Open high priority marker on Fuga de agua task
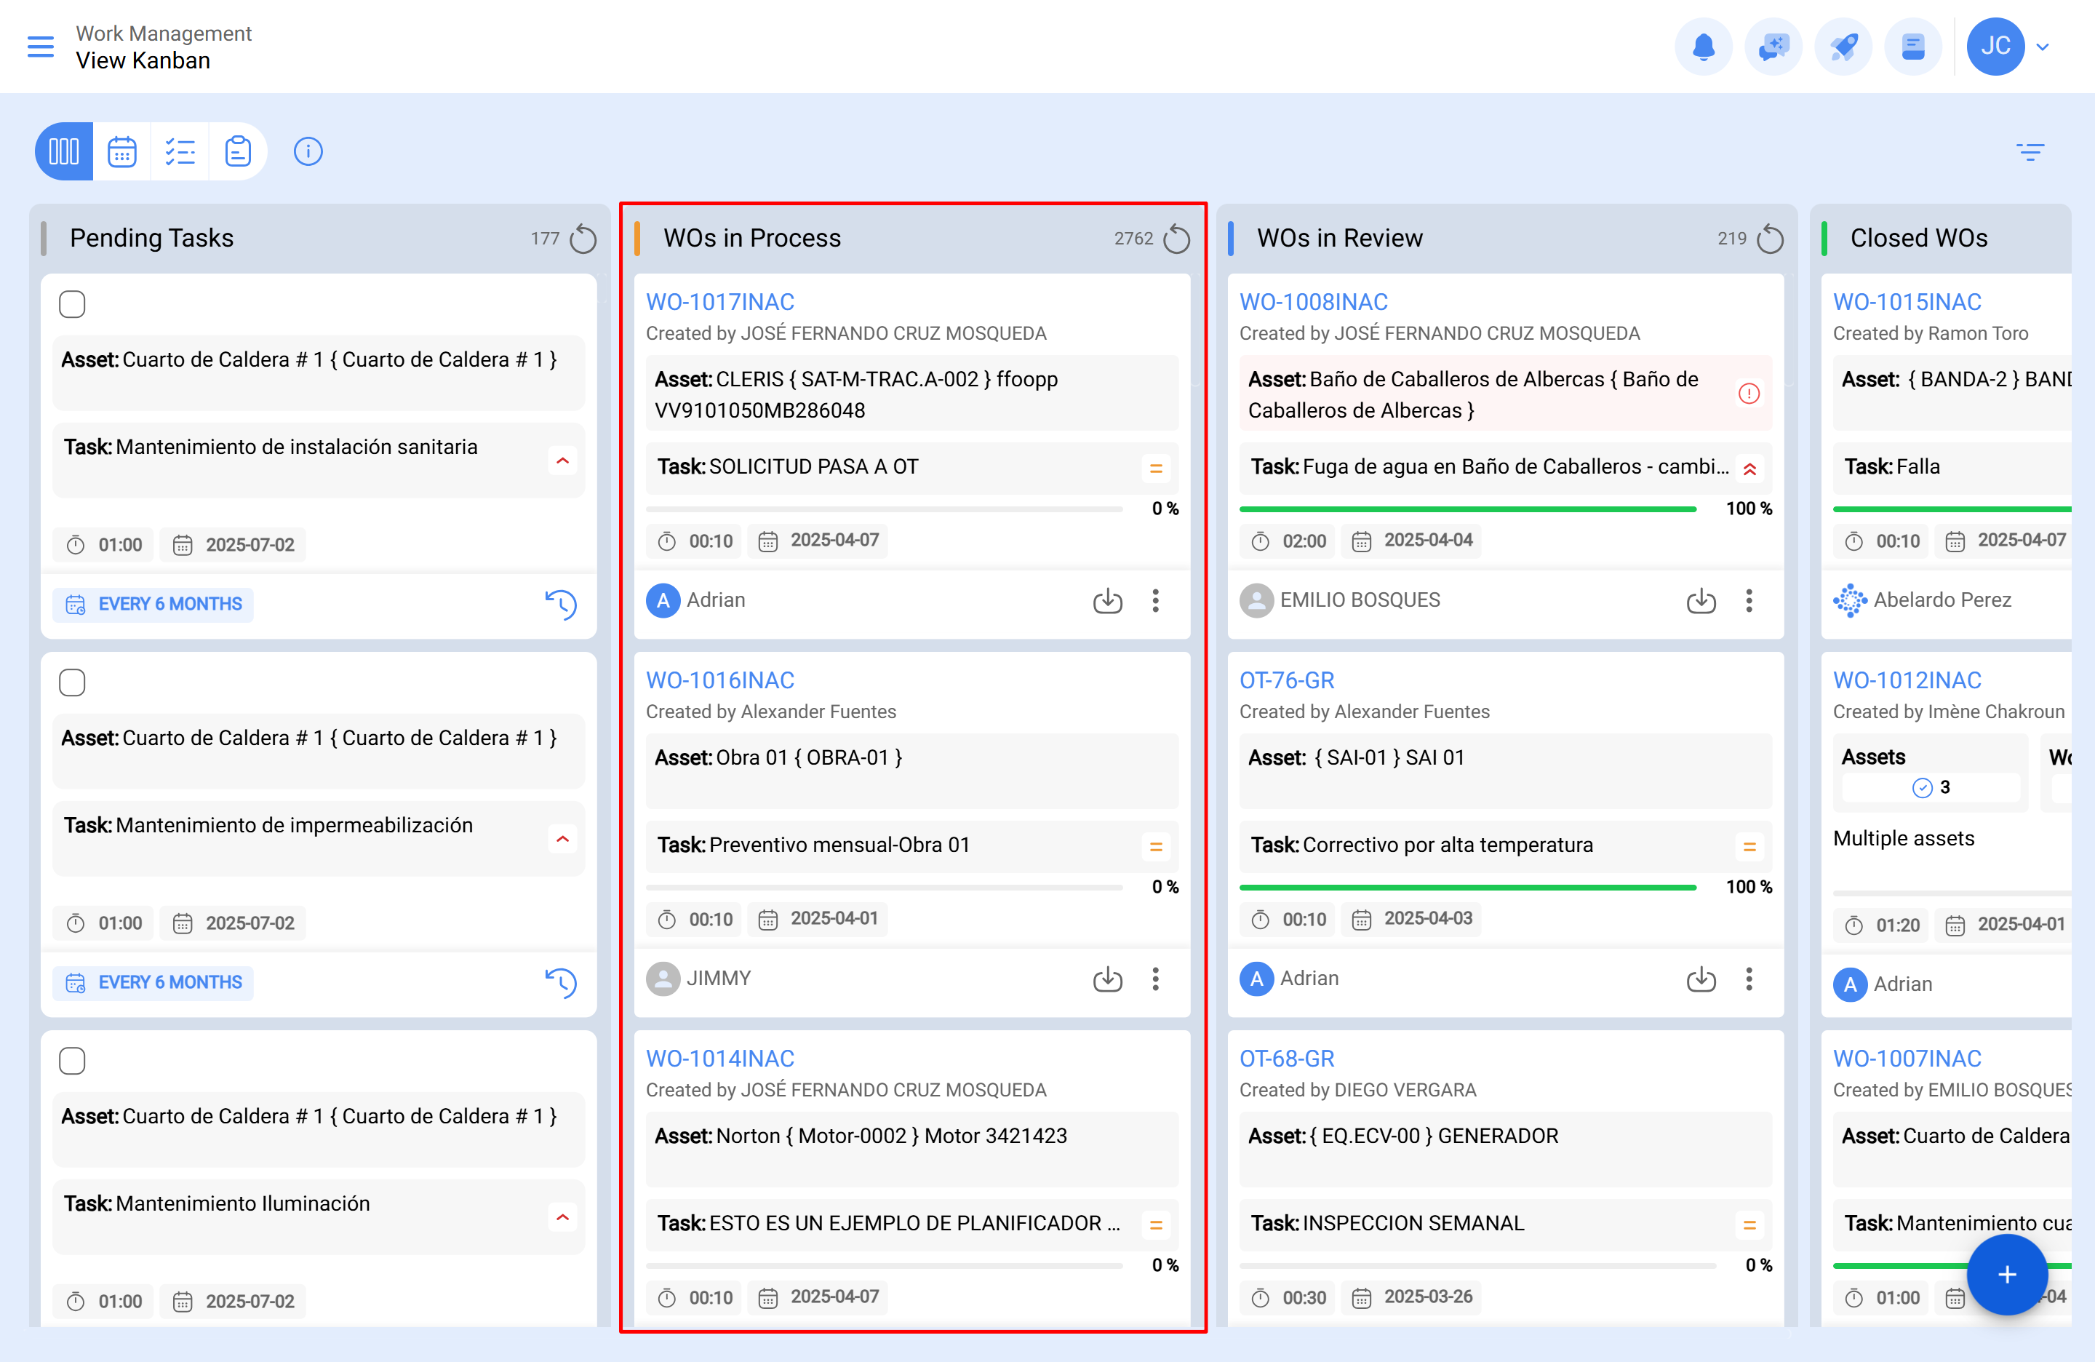The image size is (2095, 1362). [x=1749, y=469]
